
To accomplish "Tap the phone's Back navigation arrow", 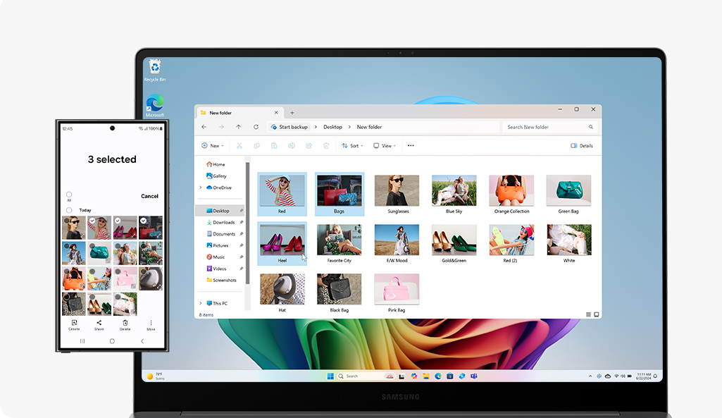I will click(142, 341).
